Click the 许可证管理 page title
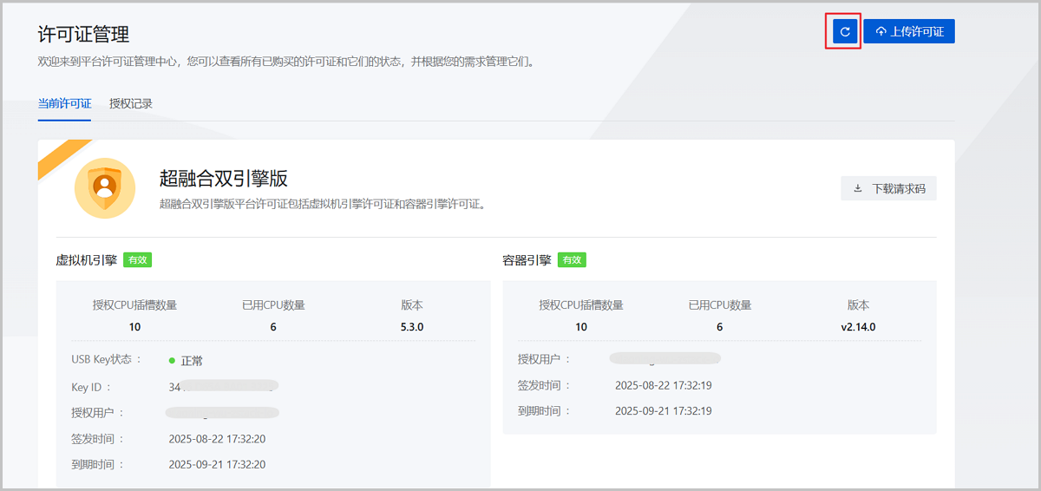 pos(83,34)
